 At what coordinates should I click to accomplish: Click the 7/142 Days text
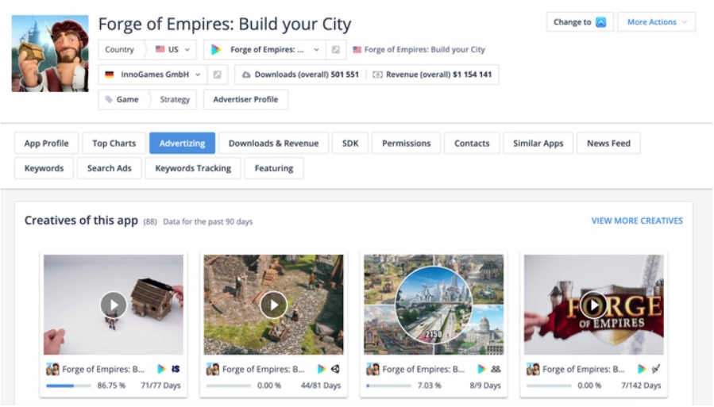pyautogui.click(x=641, y=386)
